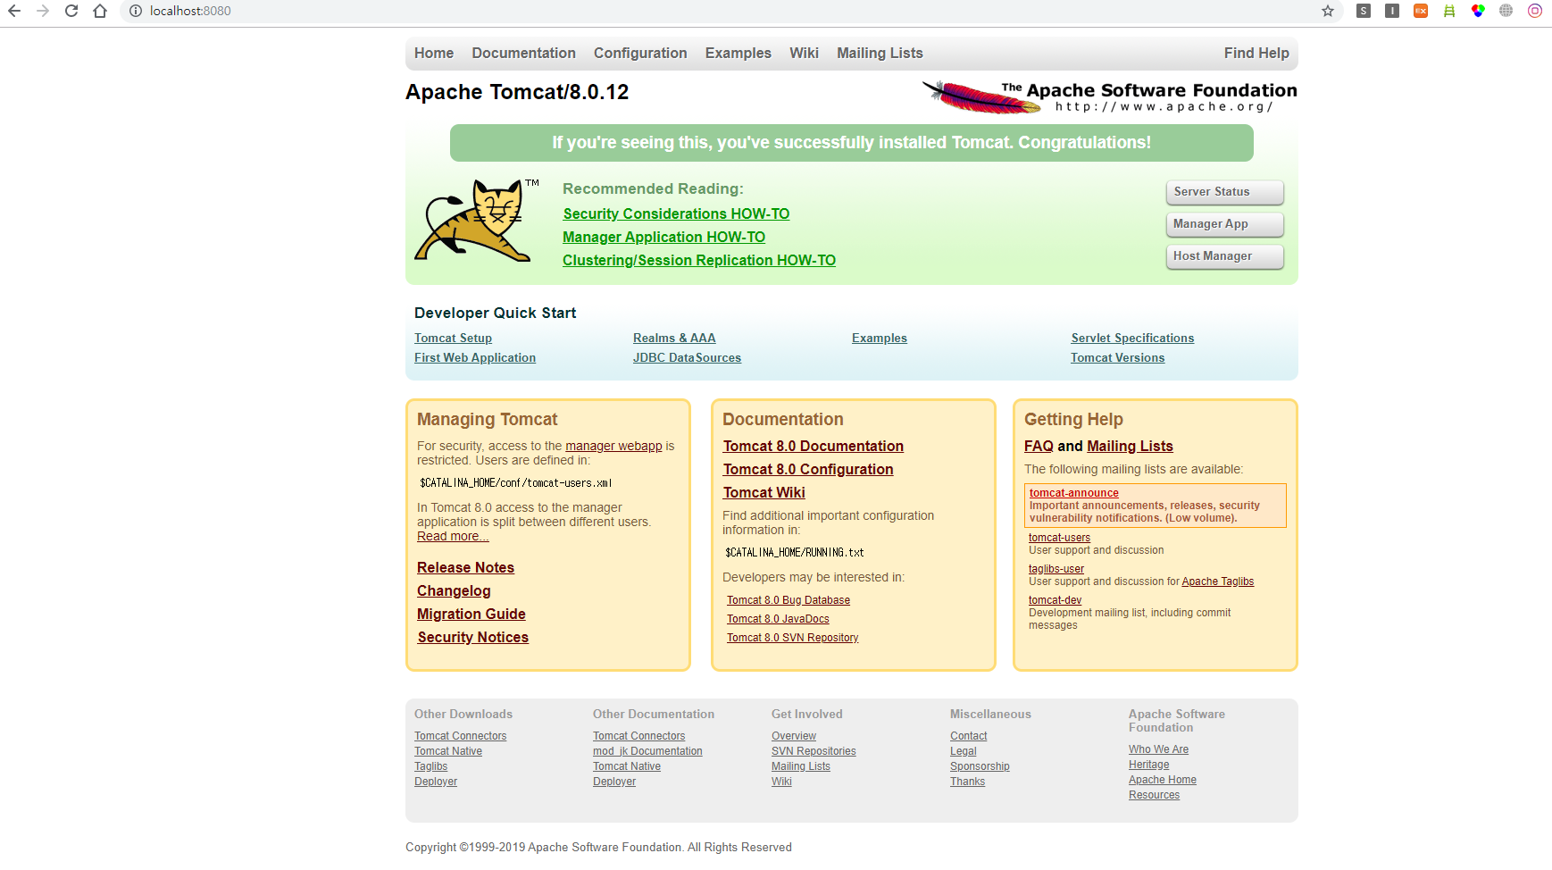Go to the browser home page icon
The height and width of the screenshot is (870, 1552).
click(x=100, y=11)
